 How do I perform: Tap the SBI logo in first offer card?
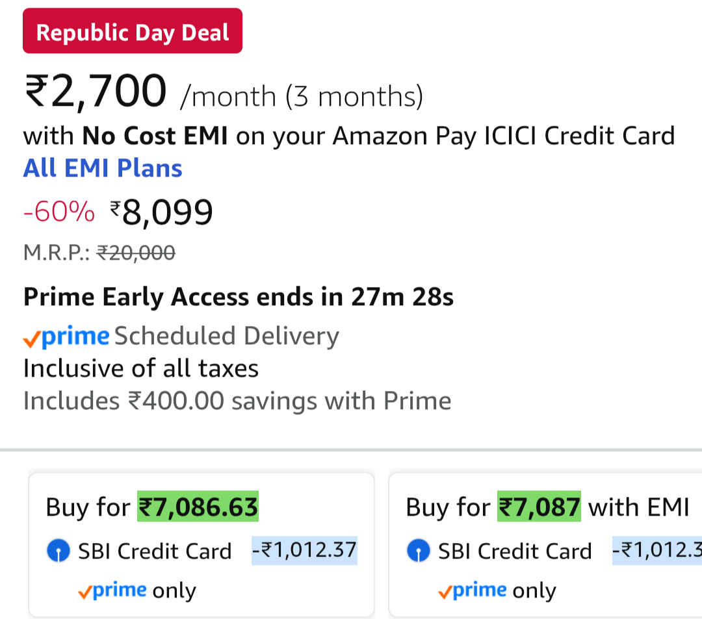(58, 551)
